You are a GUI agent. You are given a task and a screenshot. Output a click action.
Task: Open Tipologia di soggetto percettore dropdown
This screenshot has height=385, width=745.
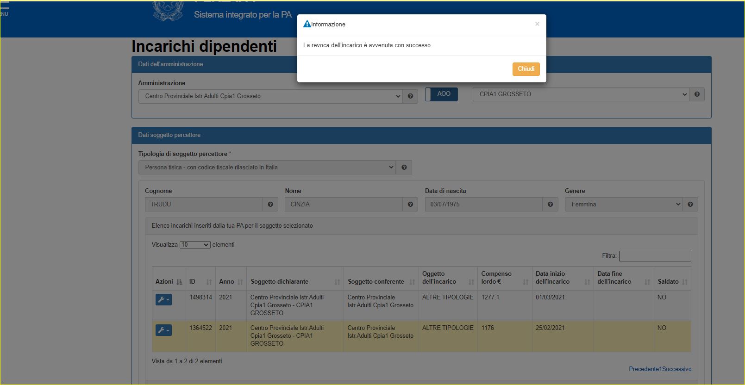[267, 168]
